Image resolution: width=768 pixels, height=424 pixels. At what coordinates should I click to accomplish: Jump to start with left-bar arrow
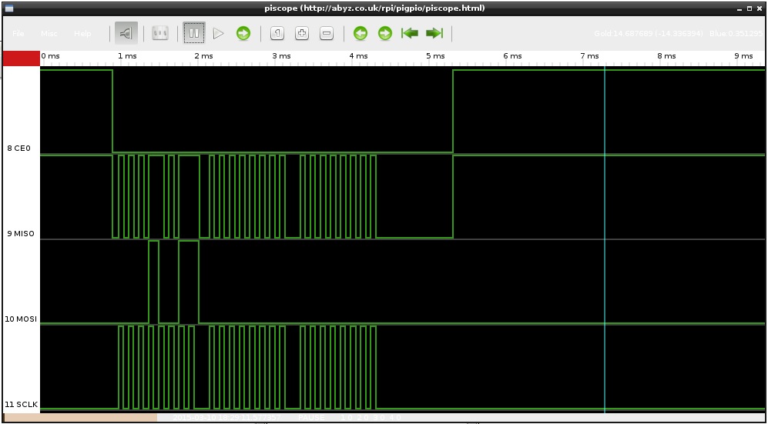[x=410, y=33]
